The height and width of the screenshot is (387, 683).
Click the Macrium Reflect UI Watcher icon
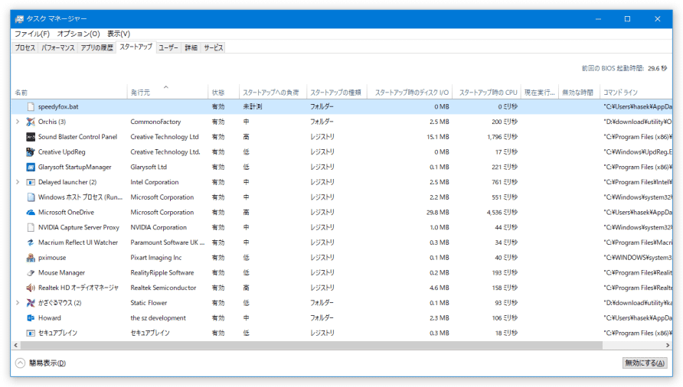31,242
